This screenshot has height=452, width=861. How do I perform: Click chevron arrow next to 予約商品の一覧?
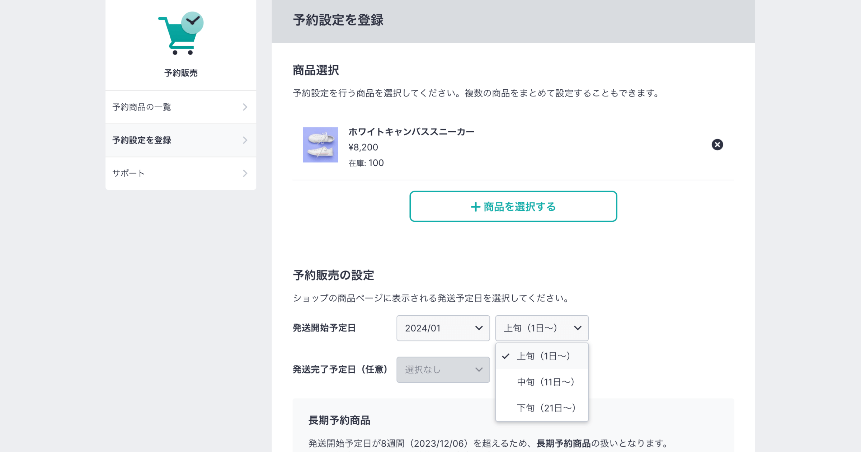(x=245, y=107)
